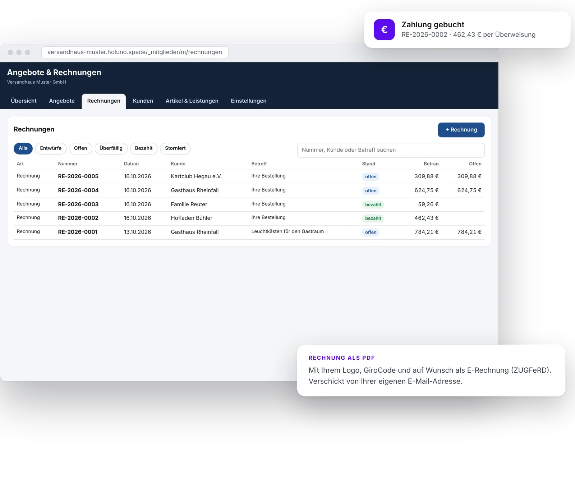Click the Datum column header
The height and width of the screenshot is (479, 575).
coord(131,164)
